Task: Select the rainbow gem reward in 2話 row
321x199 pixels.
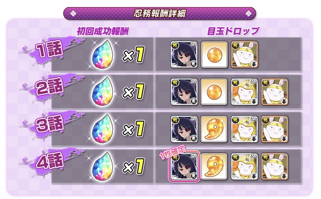Action: click(103, 92)
